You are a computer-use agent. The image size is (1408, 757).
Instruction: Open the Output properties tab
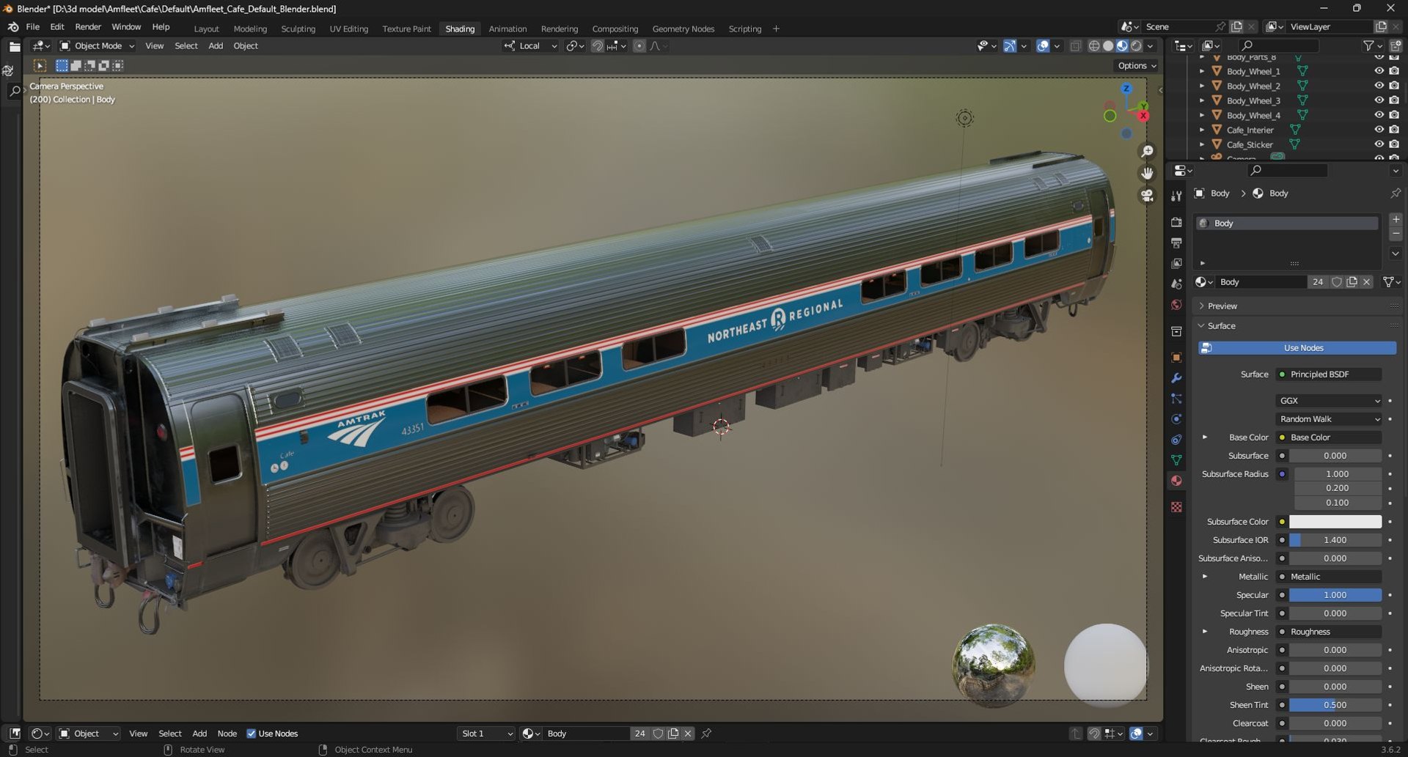1176,243
